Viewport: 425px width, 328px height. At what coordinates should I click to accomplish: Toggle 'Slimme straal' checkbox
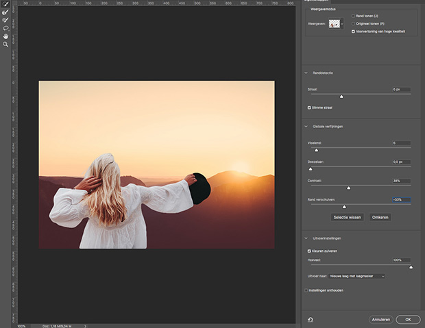click(309, 108)
